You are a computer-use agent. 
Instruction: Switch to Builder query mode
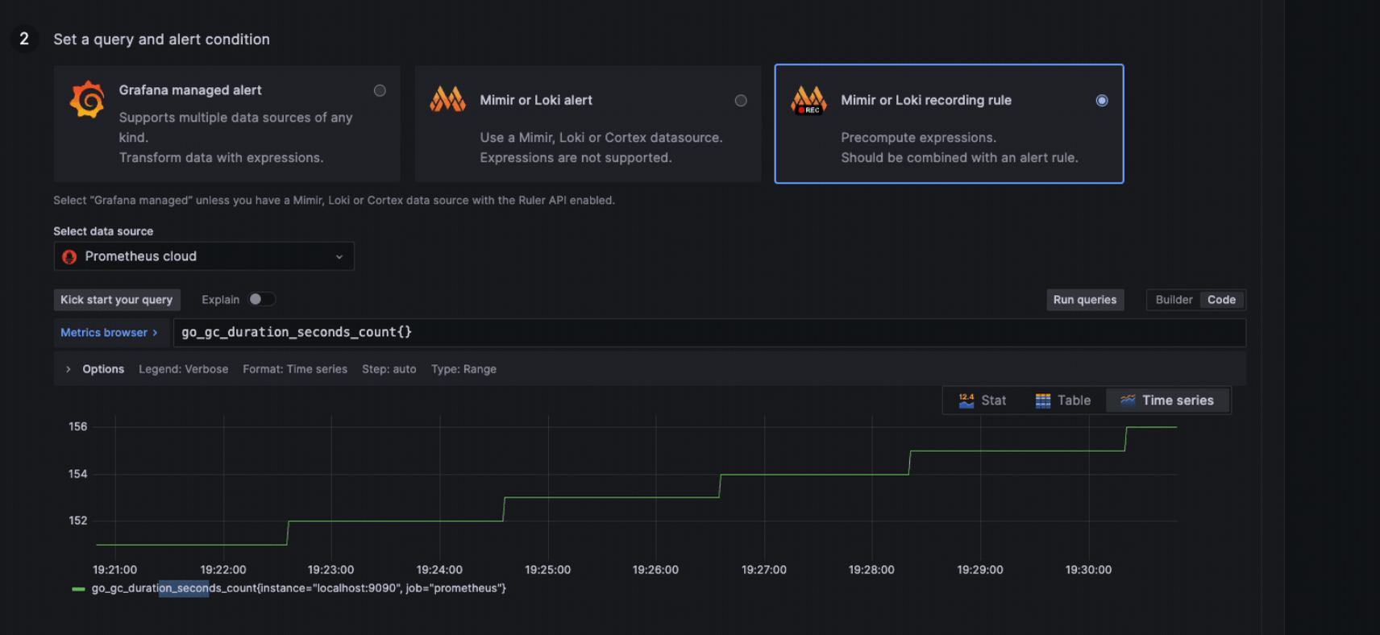[x=1174, y=300]
